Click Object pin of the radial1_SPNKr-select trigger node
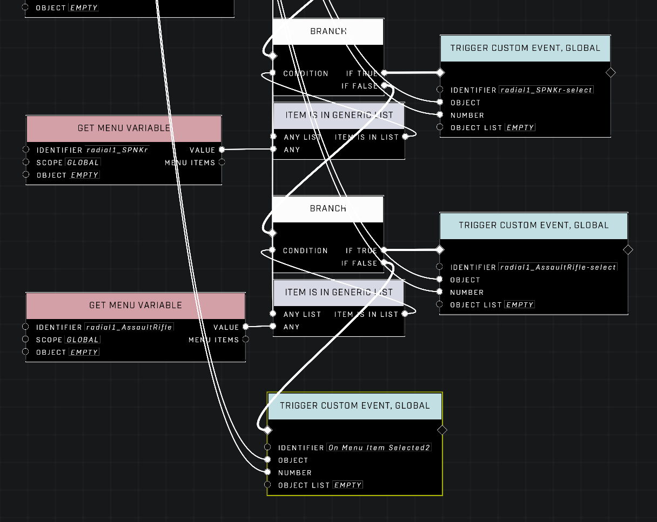657x522 pixels. 440,102
